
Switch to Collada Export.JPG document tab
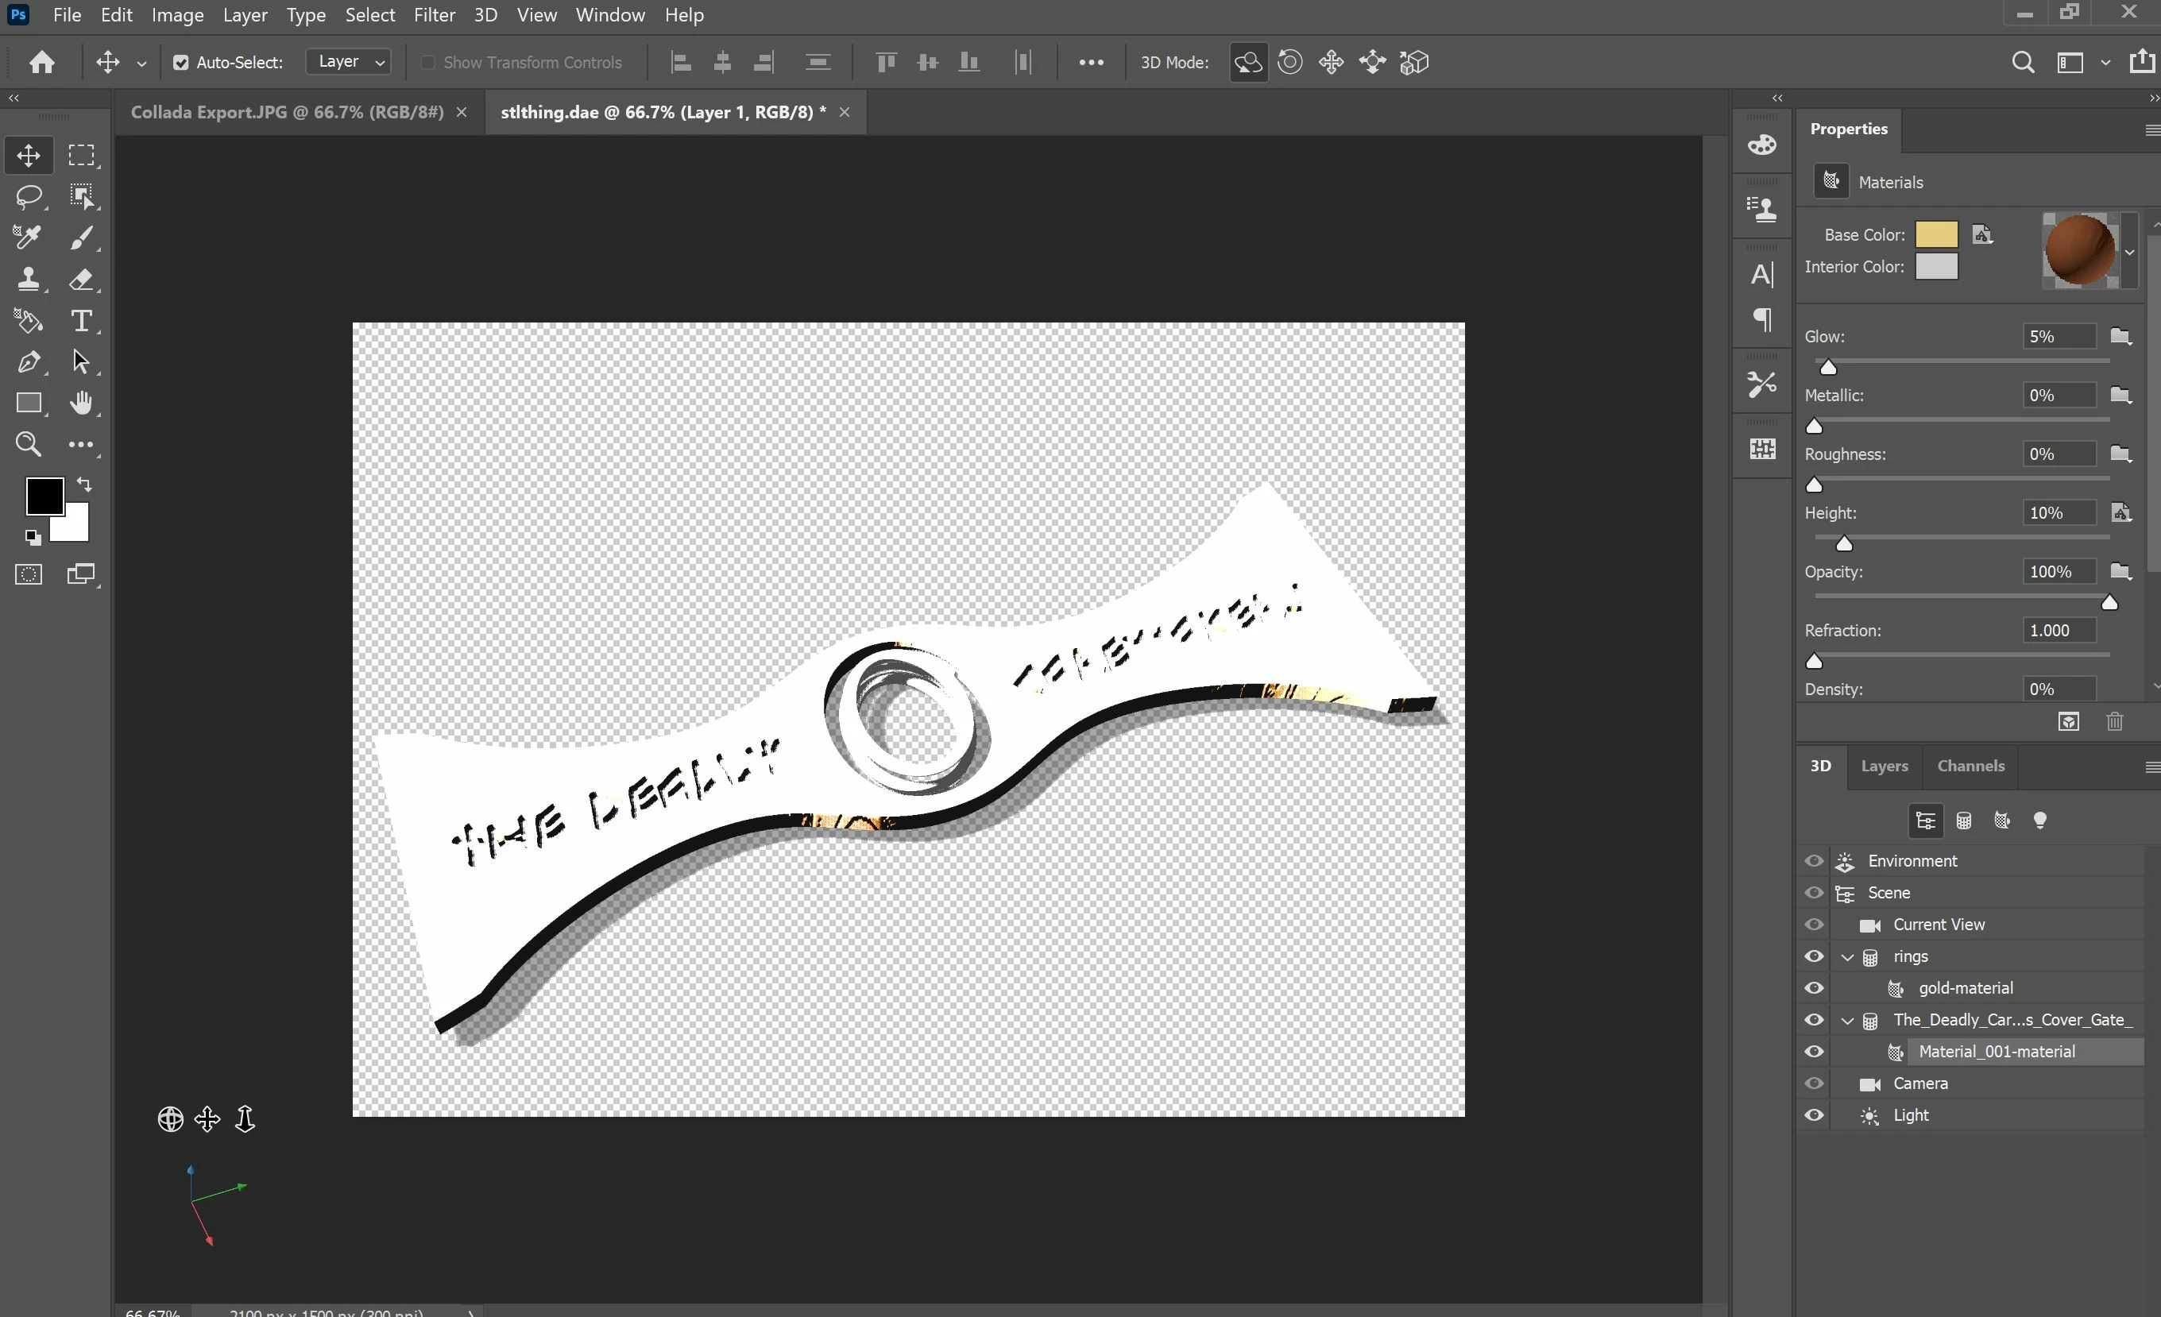287,112
